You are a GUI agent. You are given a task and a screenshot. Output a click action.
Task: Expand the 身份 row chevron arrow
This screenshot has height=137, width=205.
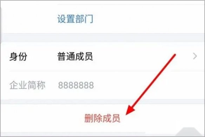(195, 56)
